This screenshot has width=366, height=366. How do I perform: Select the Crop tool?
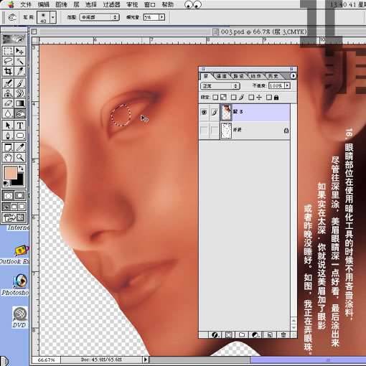pos(8,71)
